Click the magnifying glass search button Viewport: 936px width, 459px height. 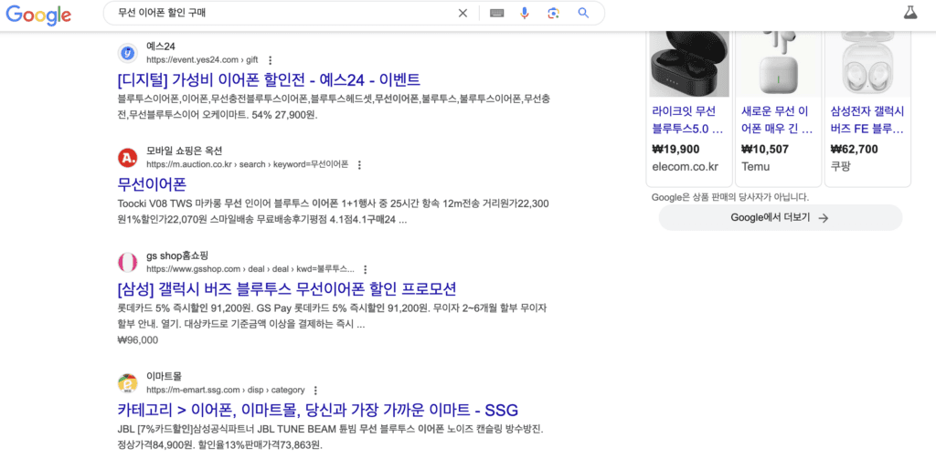583,13
